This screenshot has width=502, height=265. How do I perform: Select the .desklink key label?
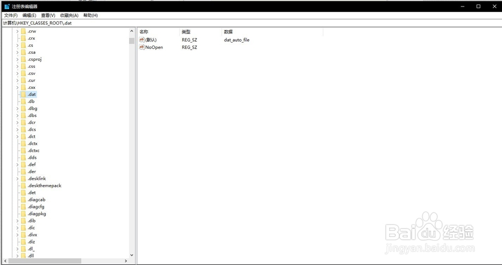click(37, 179)
